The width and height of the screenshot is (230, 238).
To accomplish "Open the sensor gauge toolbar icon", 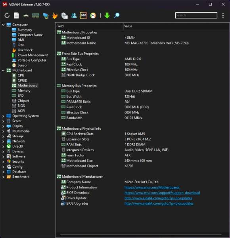I will coord(93,15).
